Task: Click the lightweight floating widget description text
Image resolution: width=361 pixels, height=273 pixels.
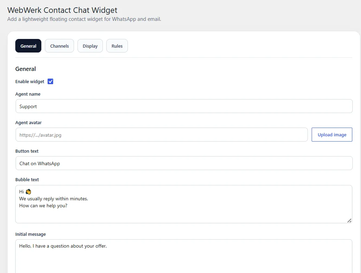Action: (x=84, y=19)
